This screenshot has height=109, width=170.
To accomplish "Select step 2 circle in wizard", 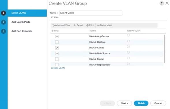I will click(x=3, y=22).
